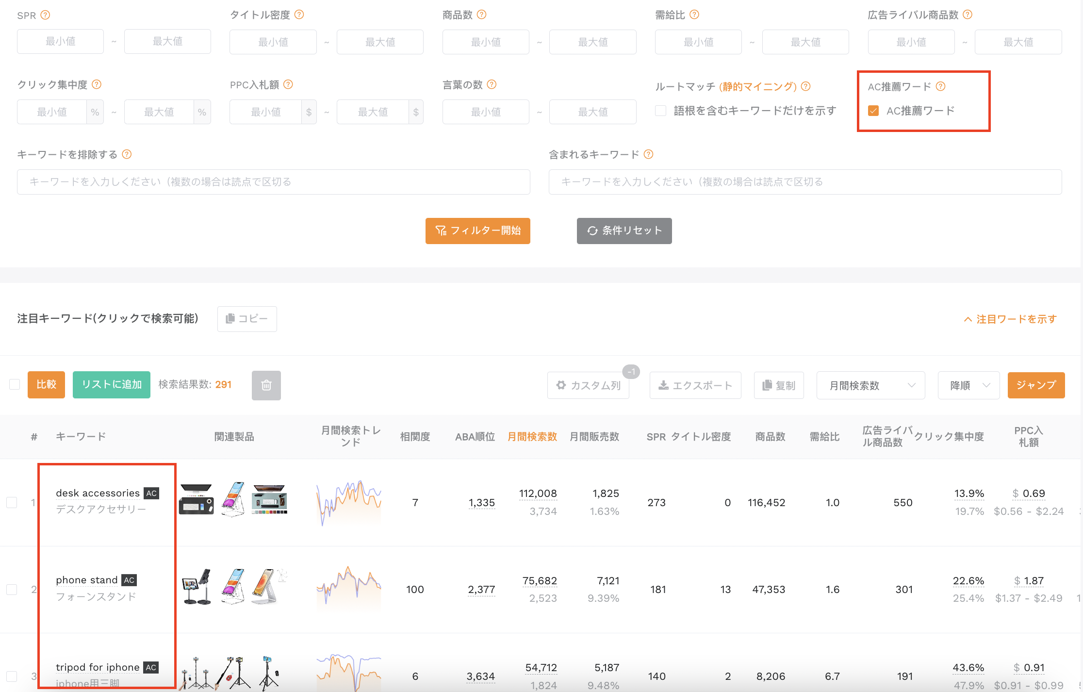1083x692 pixels.
Task: Open the SPR help question icon
Action: [45, 15]
